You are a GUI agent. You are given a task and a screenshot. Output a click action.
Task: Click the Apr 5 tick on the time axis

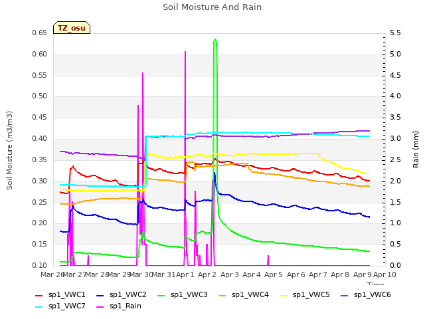point(274,274)
